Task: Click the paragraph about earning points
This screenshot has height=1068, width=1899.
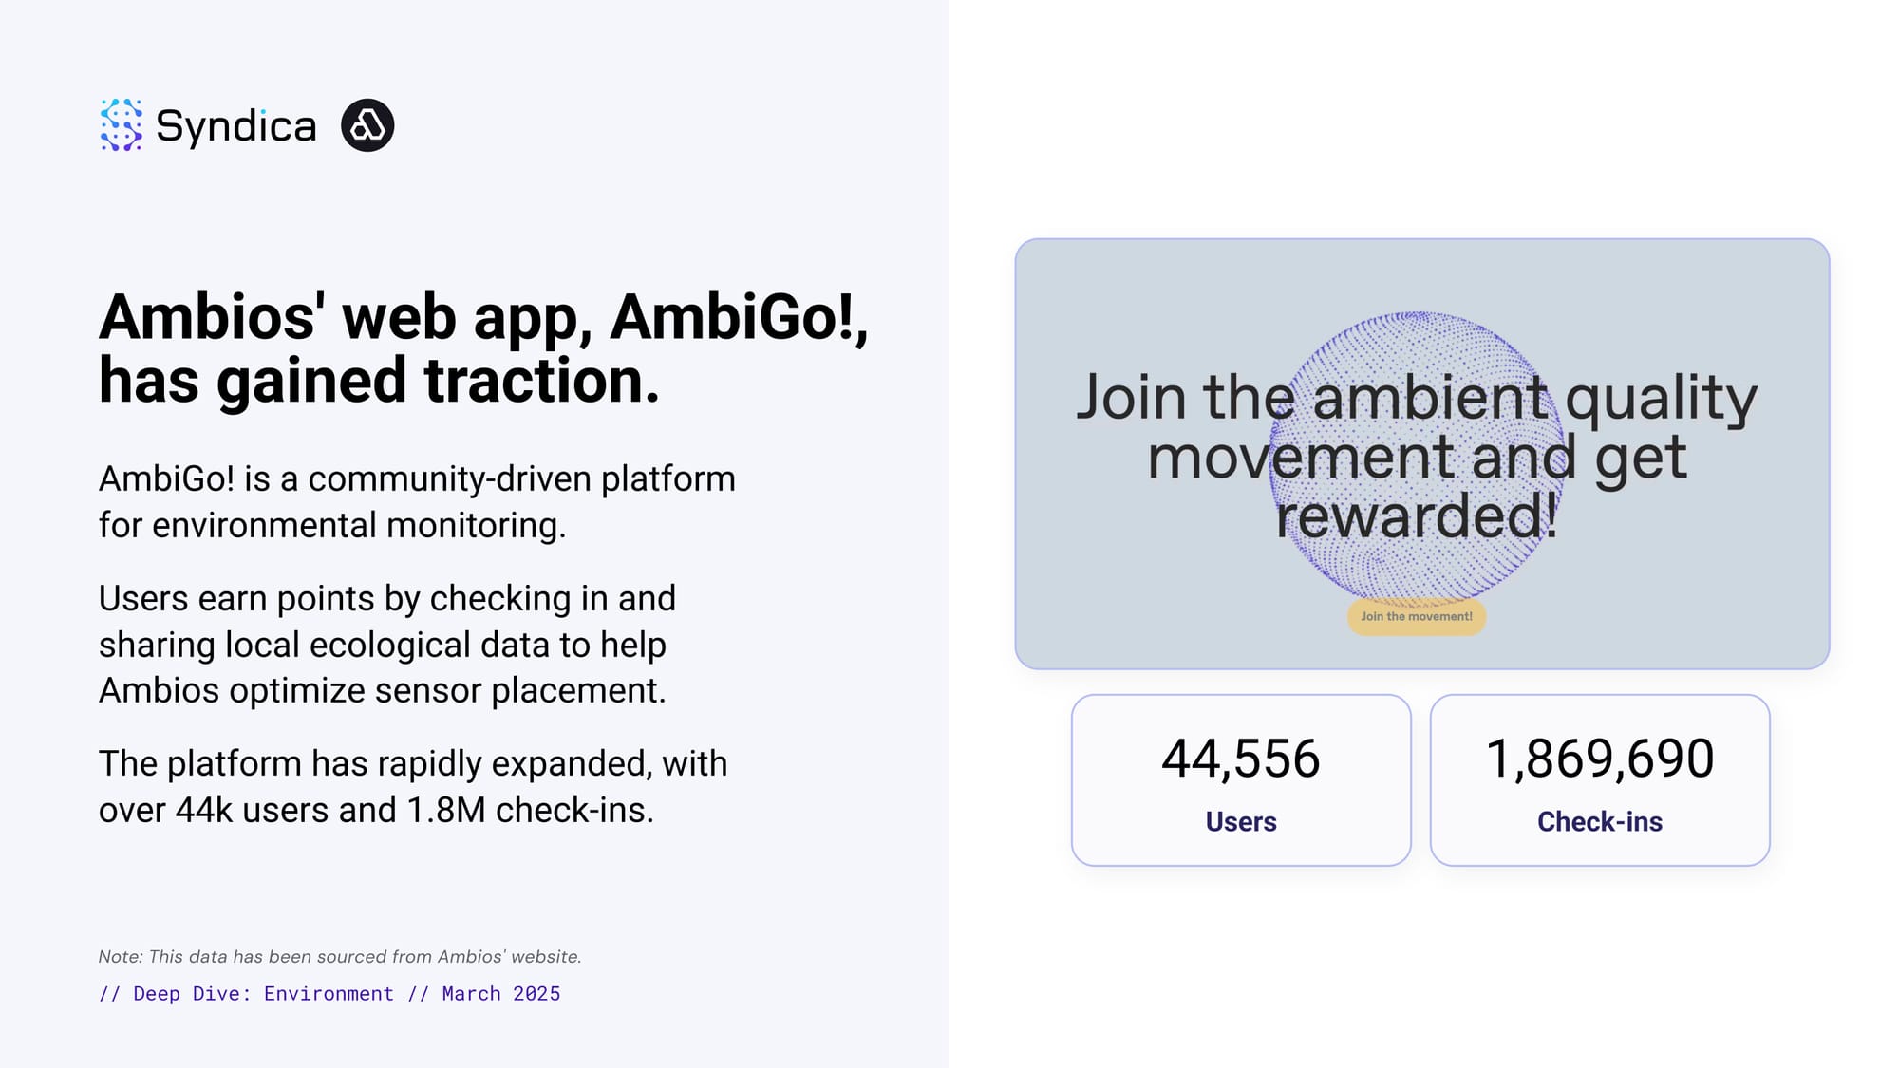Action: (387, 645)
